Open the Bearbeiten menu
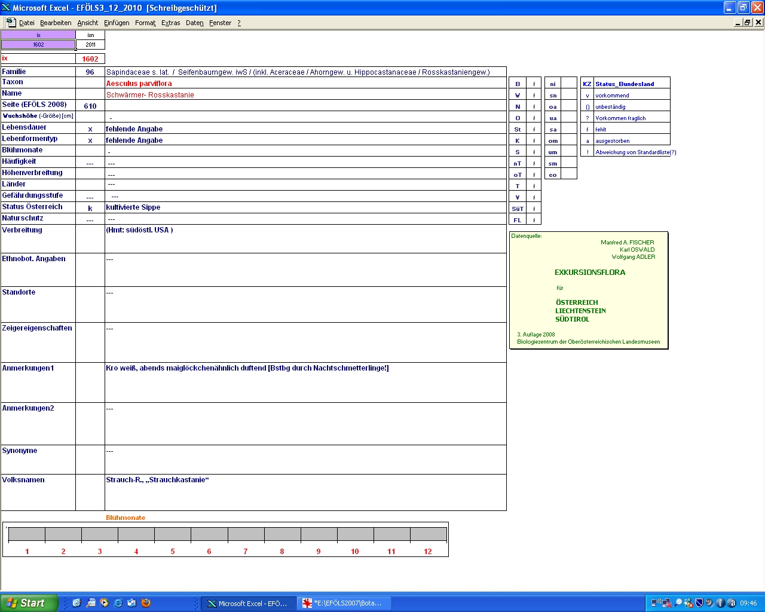765x612 pixels. click(56, 23)
